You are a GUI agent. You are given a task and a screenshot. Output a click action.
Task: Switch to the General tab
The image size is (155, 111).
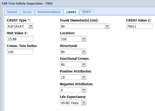[12, 12]
